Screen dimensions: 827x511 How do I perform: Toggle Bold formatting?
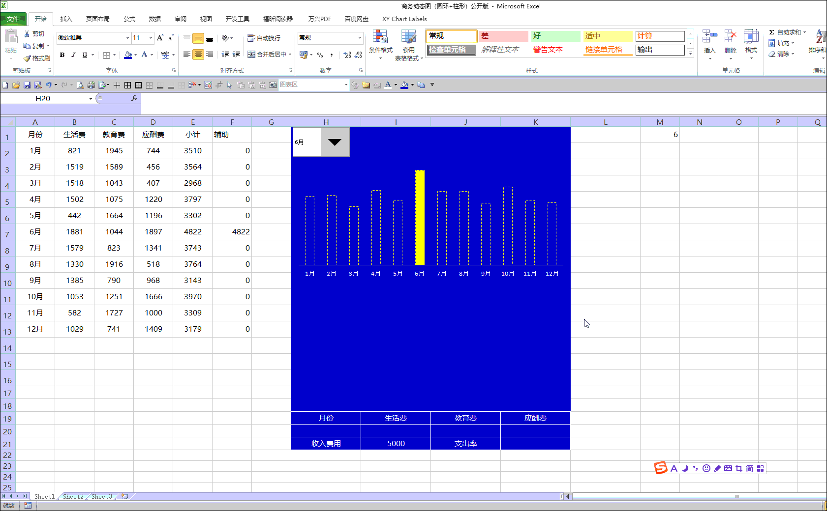pos(62,55)
